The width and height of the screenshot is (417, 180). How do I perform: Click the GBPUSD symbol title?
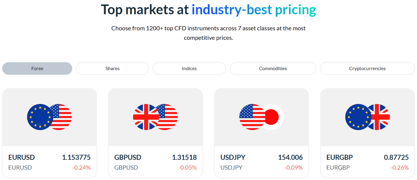128,157
